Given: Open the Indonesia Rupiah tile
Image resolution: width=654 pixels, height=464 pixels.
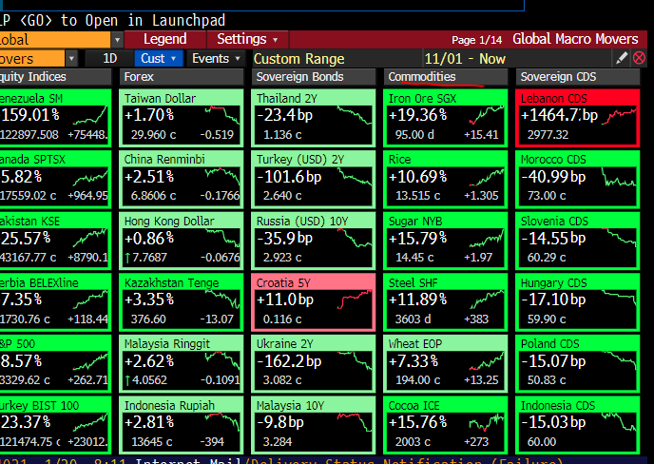Looking at the screenshot, I should [x=181, y=425].
